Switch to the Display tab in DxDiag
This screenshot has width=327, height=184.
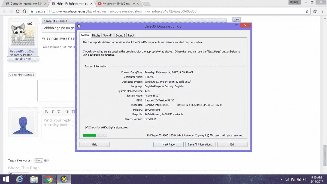point(96,35)
